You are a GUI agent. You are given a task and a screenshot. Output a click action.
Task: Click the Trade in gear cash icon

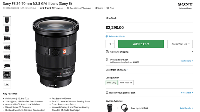point(107,93)
